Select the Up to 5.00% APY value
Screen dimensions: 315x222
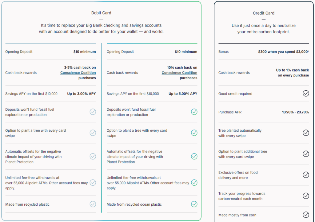coord(183,93)
